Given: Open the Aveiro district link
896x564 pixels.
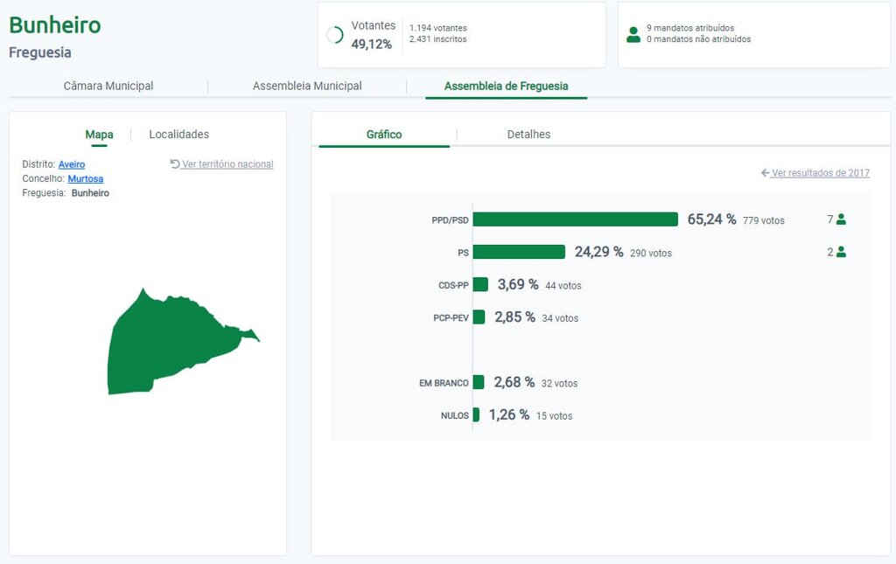Looking at the screenshot, I should (x=72, y=164).
